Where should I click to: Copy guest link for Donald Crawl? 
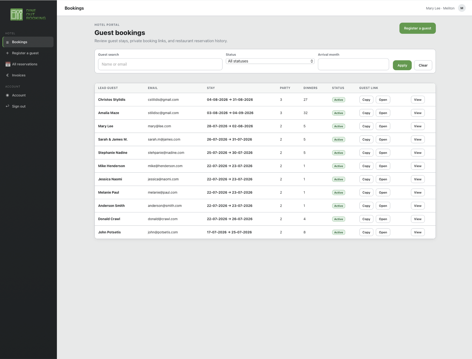coord(366,219)
